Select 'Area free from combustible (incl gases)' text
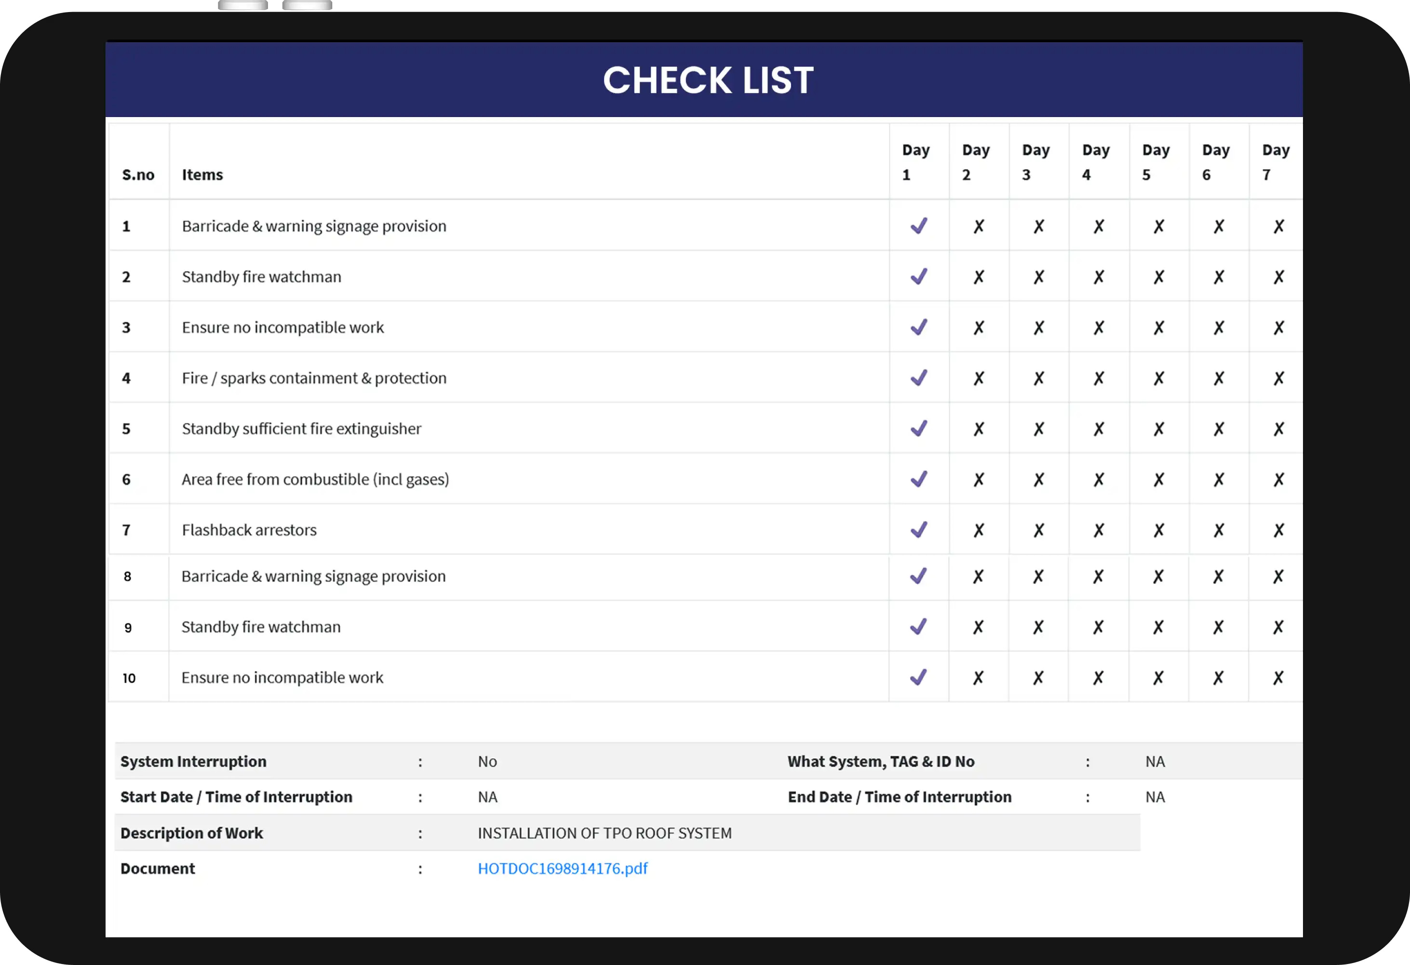 [x=315, y=480]
